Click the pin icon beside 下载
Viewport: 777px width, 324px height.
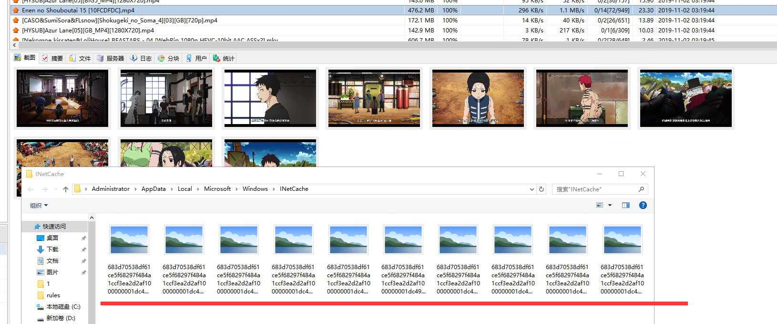point(83,249)
